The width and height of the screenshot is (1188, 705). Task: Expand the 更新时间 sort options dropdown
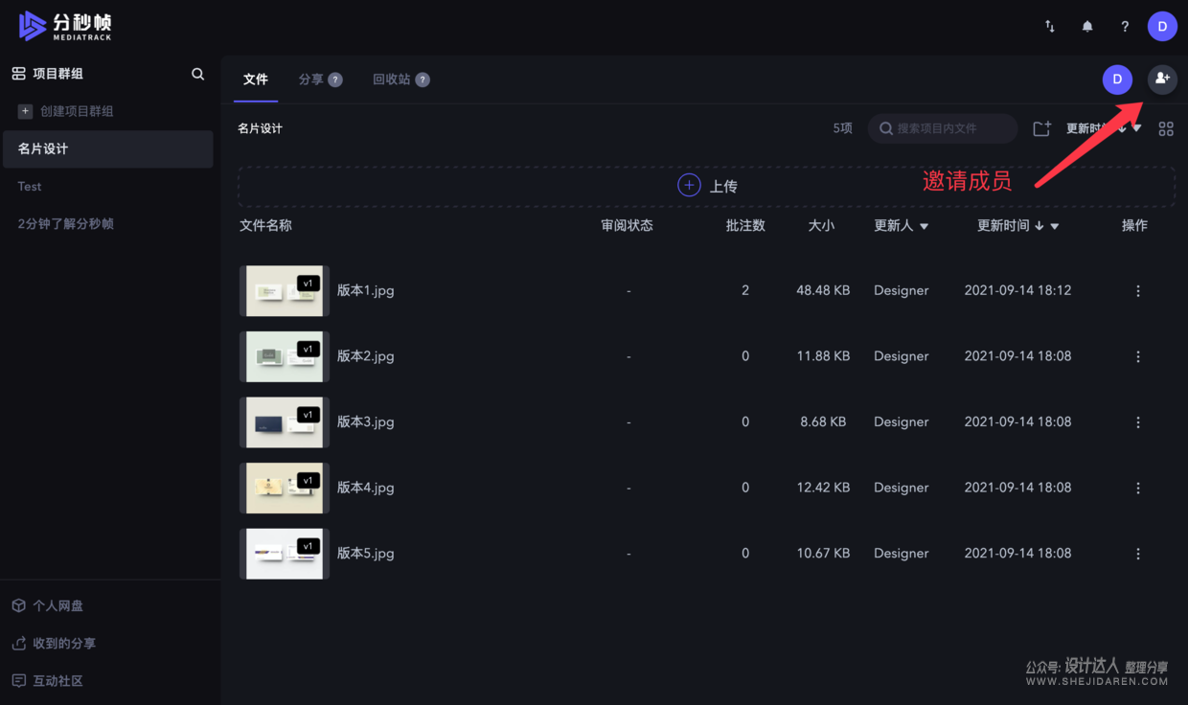click(x=1054, y=226)
